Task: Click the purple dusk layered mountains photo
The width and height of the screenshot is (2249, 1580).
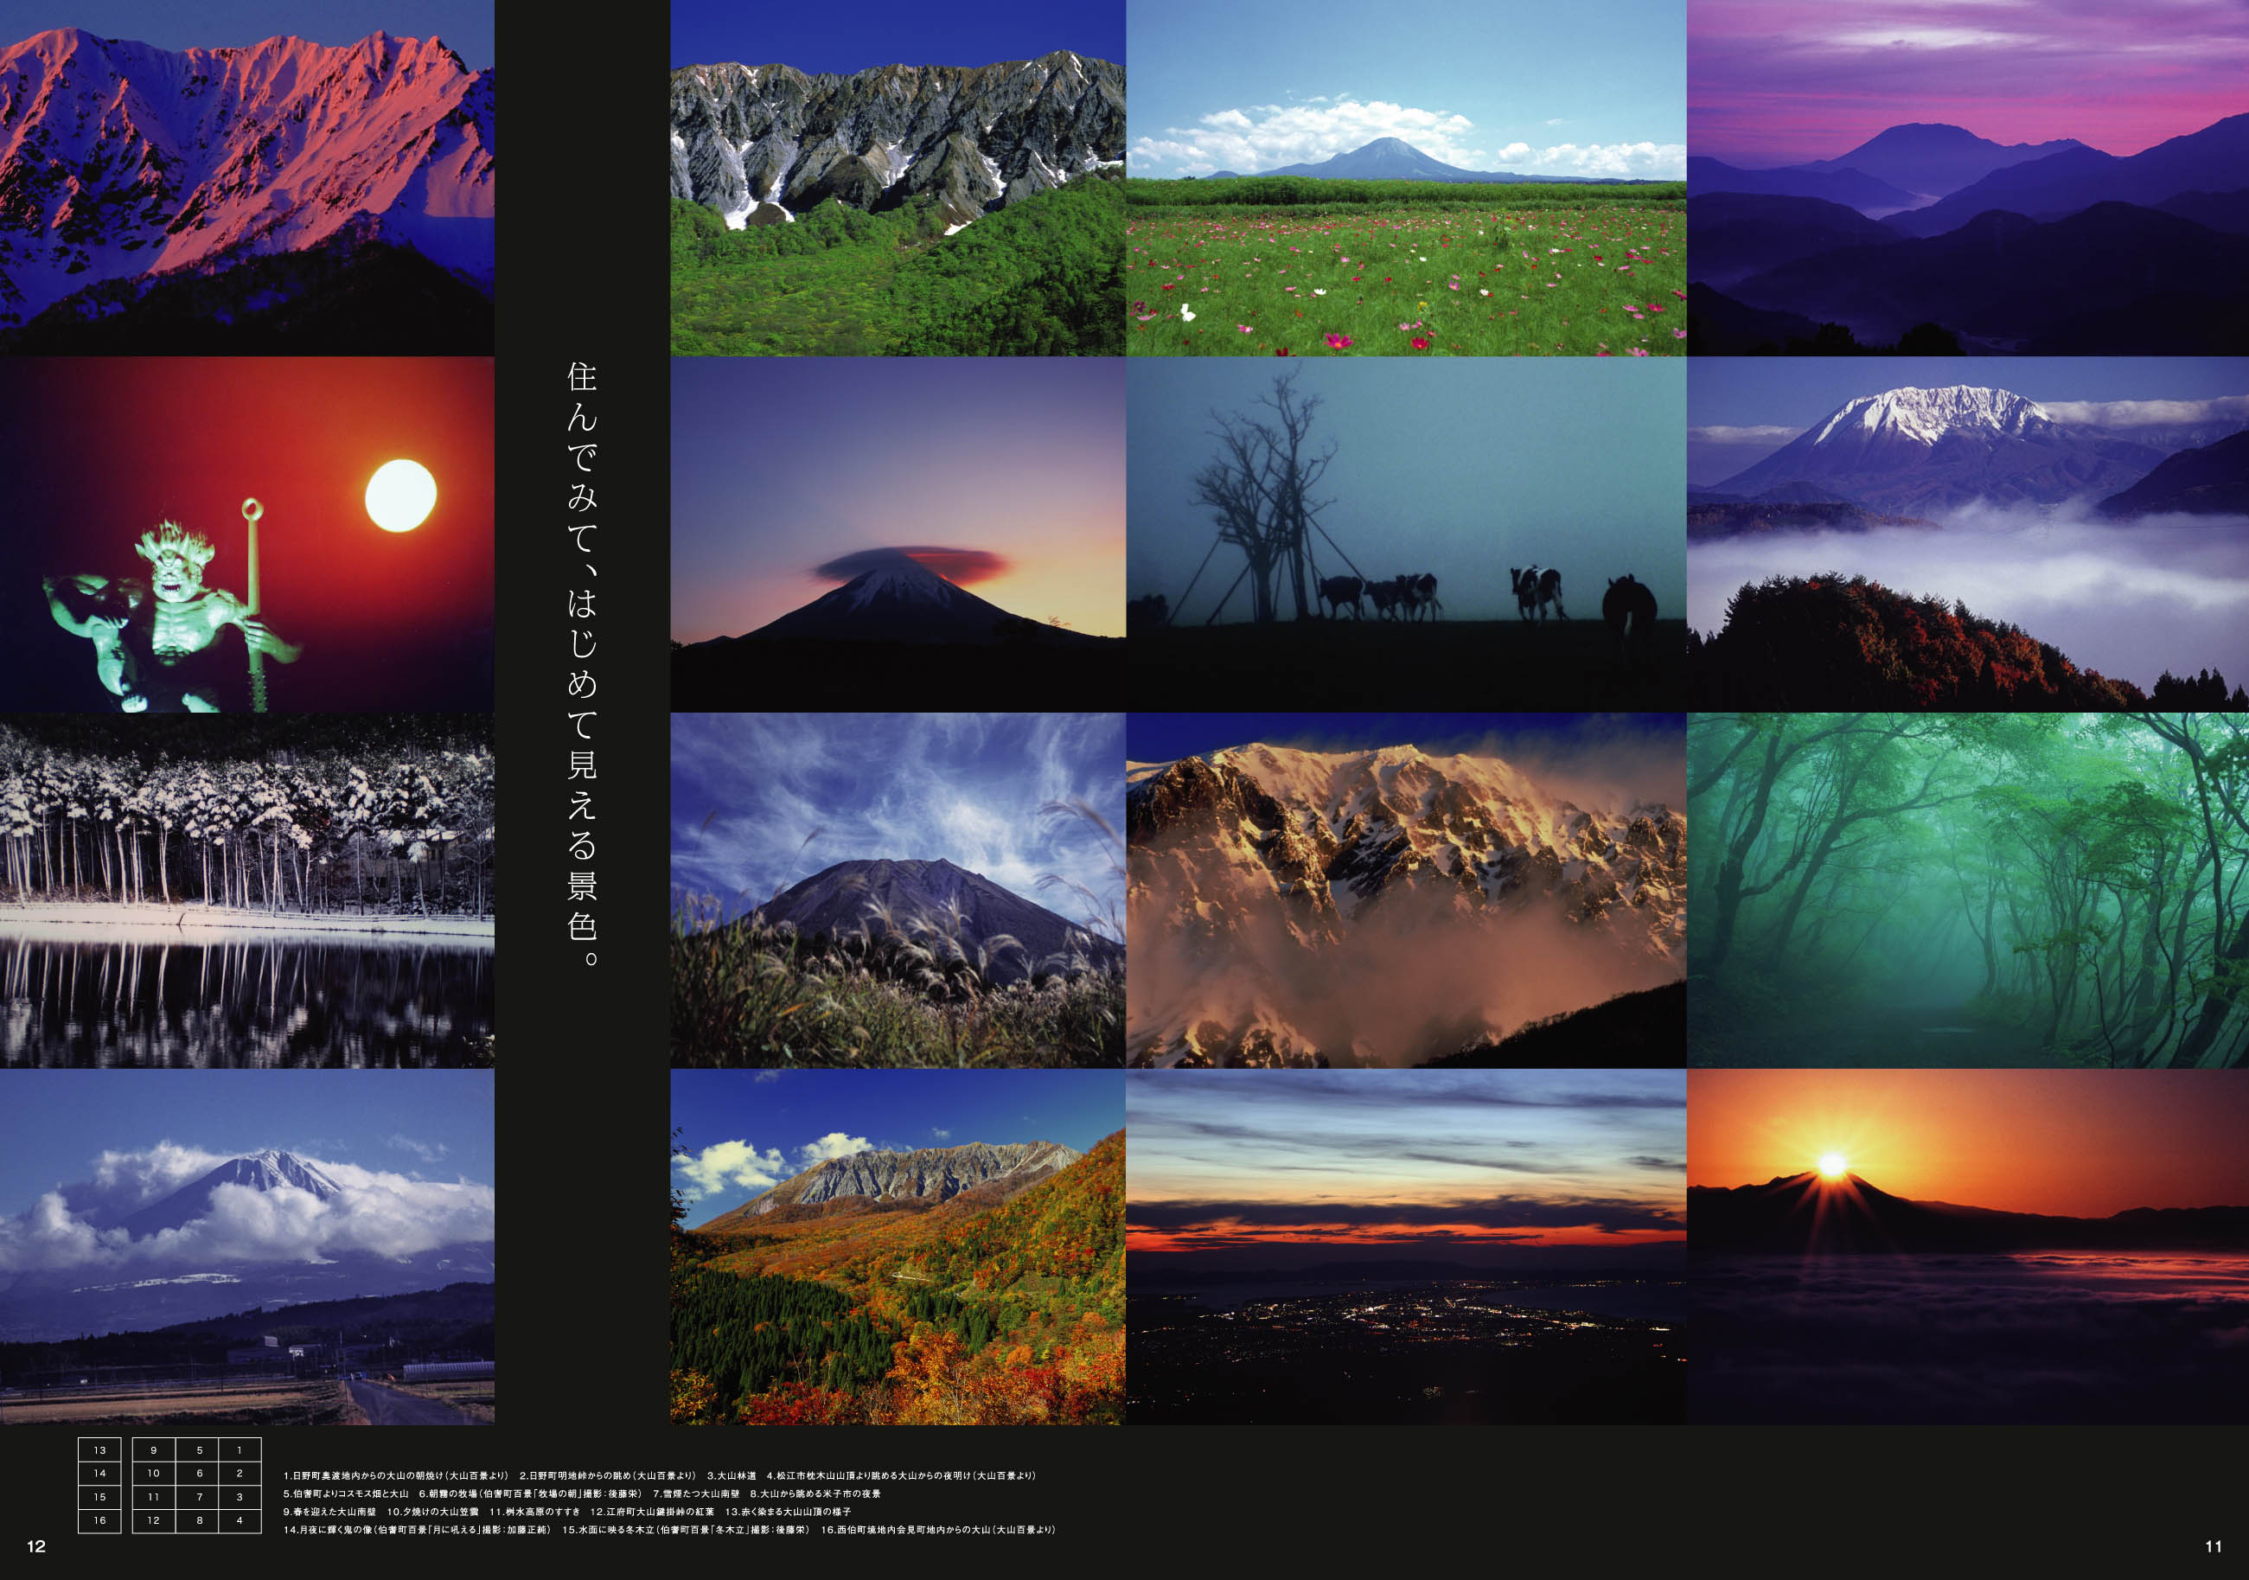Action: (x=1967, y=177)
